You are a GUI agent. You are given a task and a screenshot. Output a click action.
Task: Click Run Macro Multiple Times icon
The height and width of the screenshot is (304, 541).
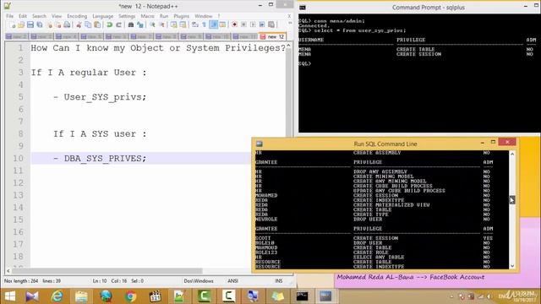point(262,24)
